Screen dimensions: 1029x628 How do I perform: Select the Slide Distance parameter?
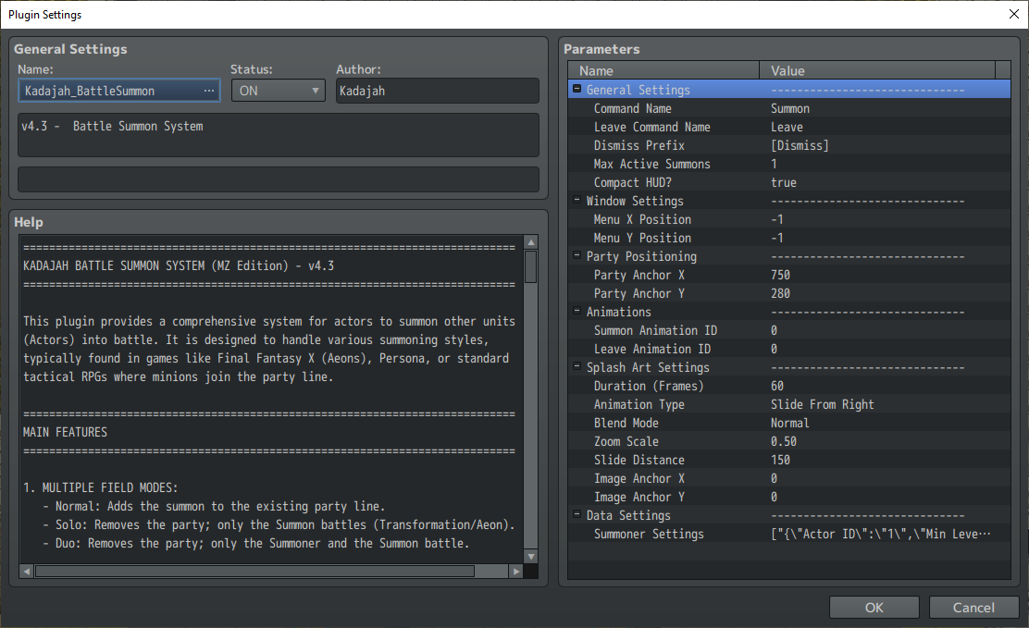[x=788, y=460]
